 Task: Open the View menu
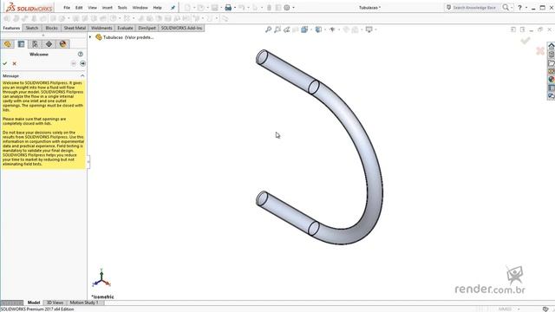tap(92, 8)
